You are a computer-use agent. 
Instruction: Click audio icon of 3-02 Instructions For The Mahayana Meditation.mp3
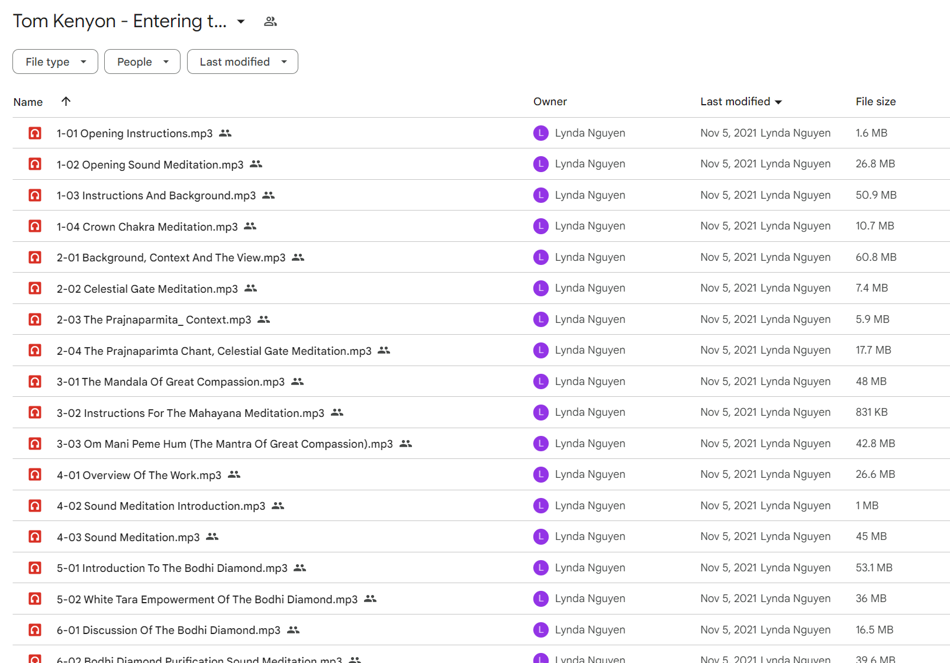click(x=35, y=412)
